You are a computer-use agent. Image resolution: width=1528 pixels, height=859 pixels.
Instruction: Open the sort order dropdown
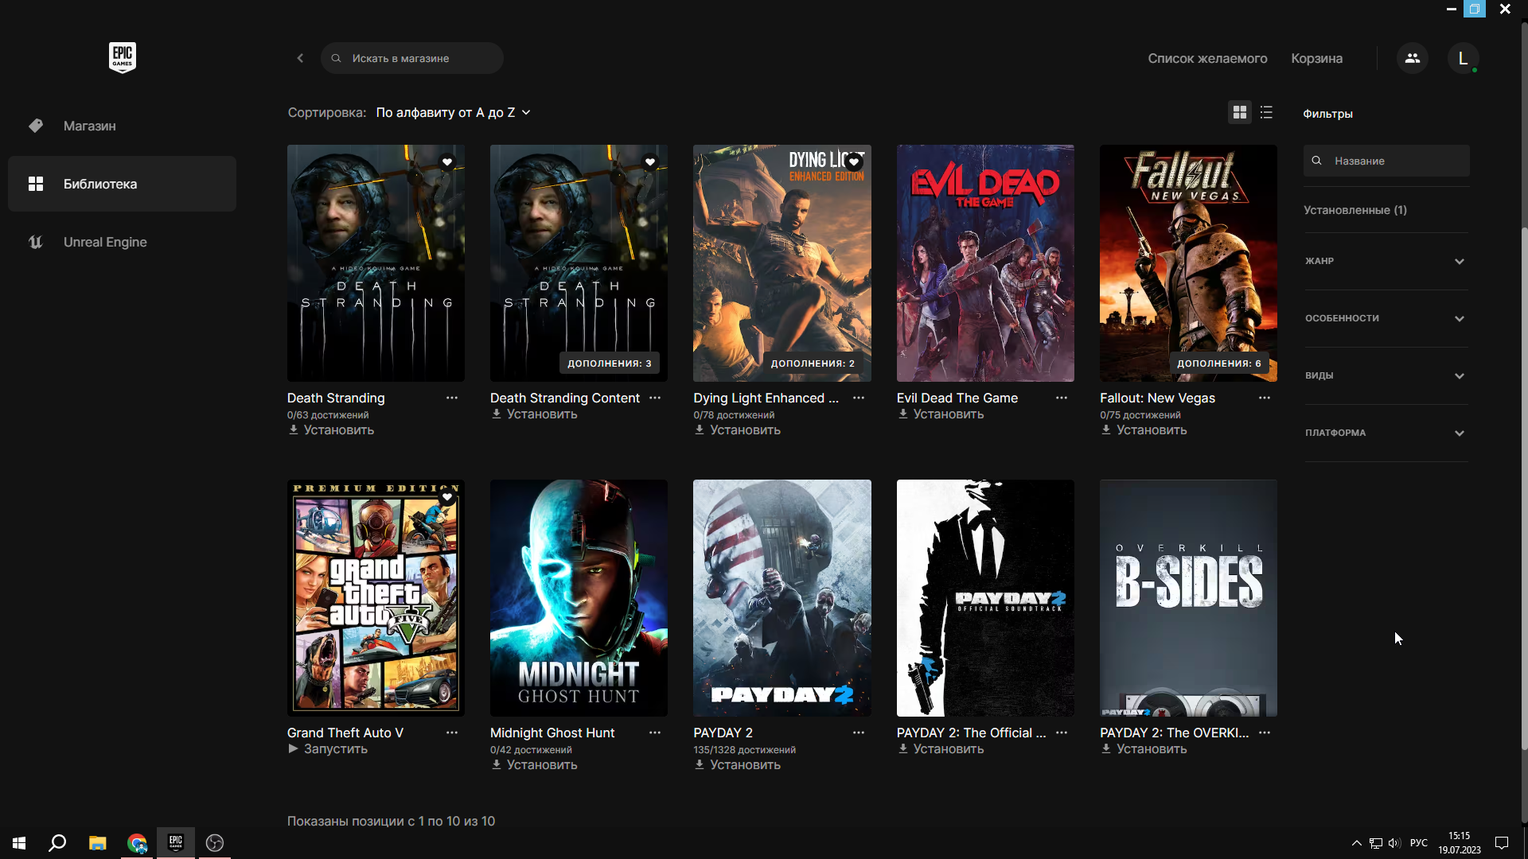point(453,113)
